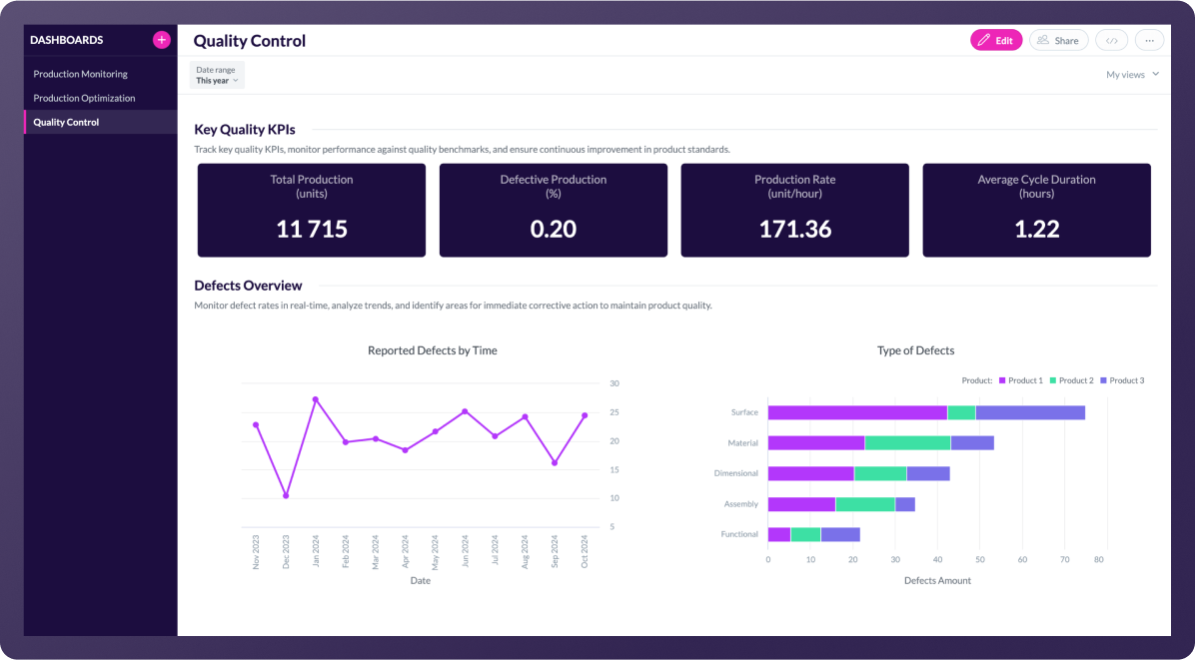This screenshot has width=1195, height=660.
Task: Click the Total Production KPI card
Action: pyautogui.click(x=312, y=211)
